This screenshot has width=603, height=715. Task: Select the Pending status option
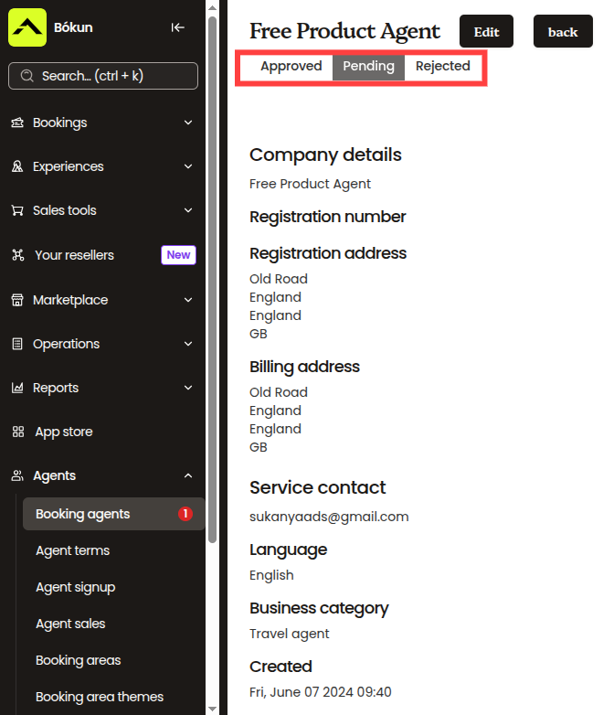point(368,67)
